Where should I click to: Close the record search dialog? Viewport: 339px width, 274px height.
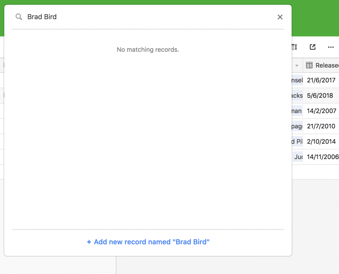(x=280, y=17)
